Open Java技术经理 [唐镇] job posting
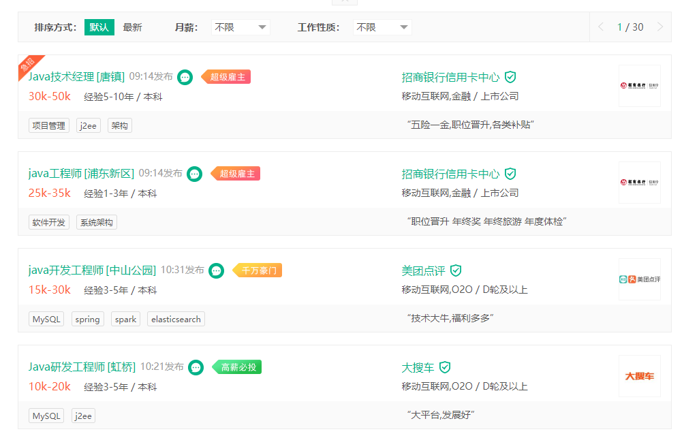 tap(76, 77)
